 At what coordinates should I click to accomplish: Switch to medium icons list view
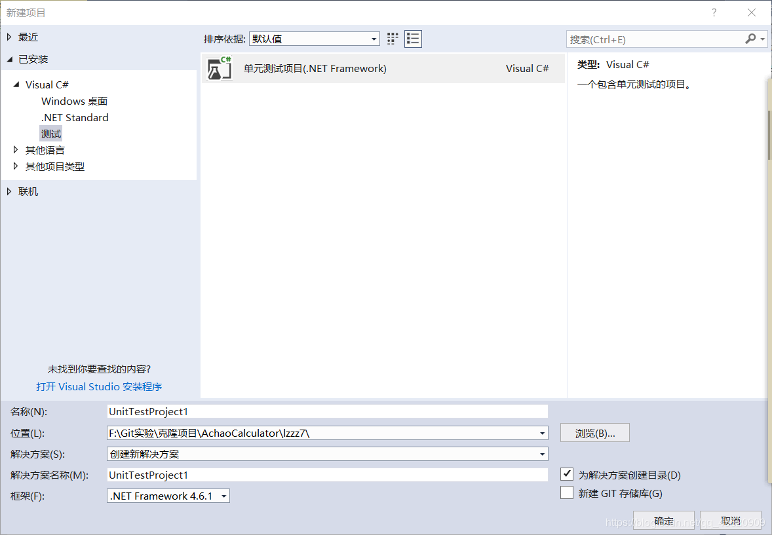(x=413, y=39)
